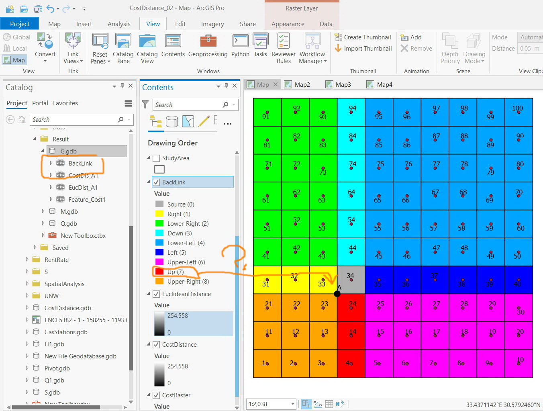Open the Convert view tool
The height and width of the screenshot is (411, 543).
[45, 48]
